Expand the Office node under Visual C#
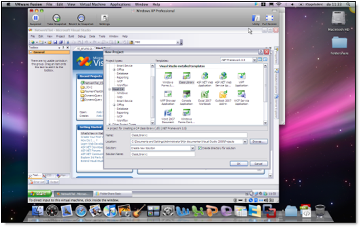The height and width of the screenshot is (228, 361). tap(114, 105)
